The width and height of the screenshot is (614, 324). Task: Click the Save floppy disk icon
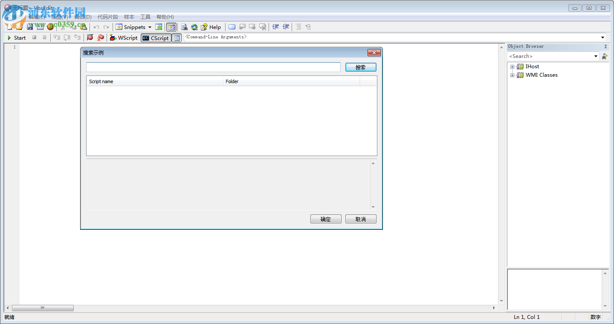coord(30,27)
